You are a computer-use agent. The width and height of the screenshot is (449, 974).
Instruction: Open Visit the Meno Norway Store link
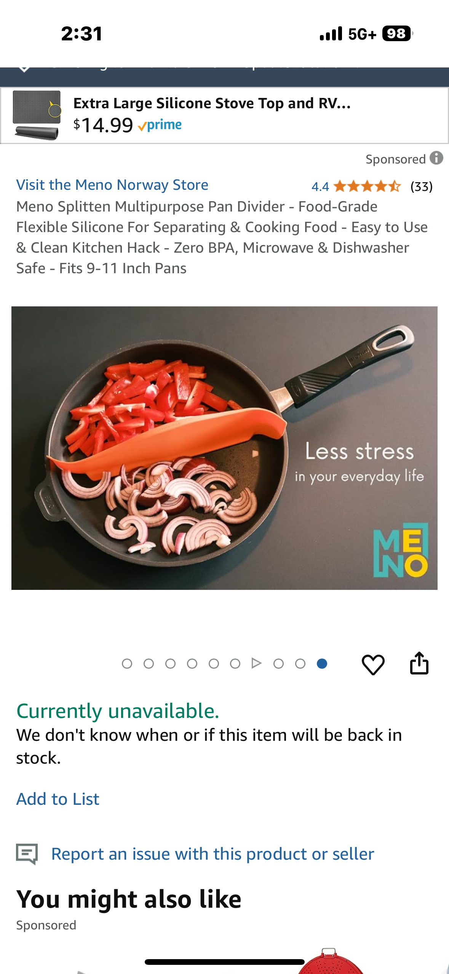pyautogui.click(x=112, y=185)
